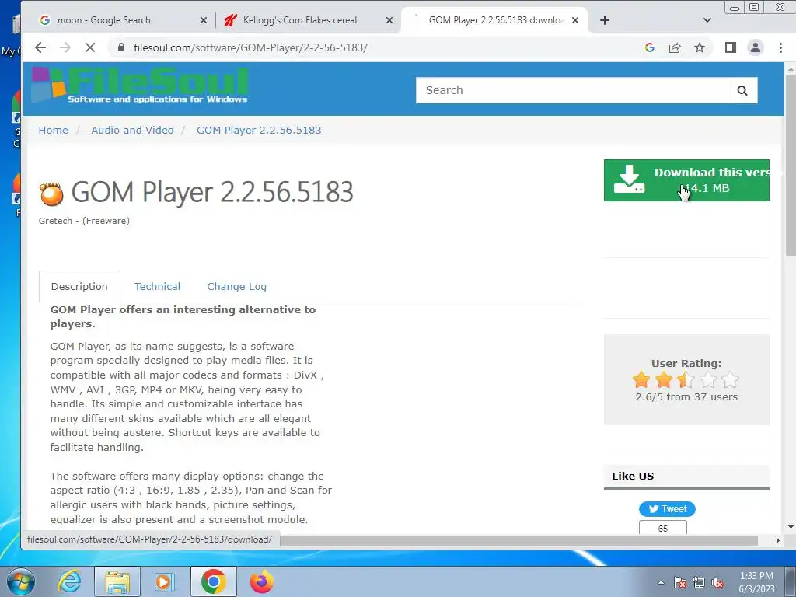
Task: Click the forward navigation arrow
Action: 65,47
